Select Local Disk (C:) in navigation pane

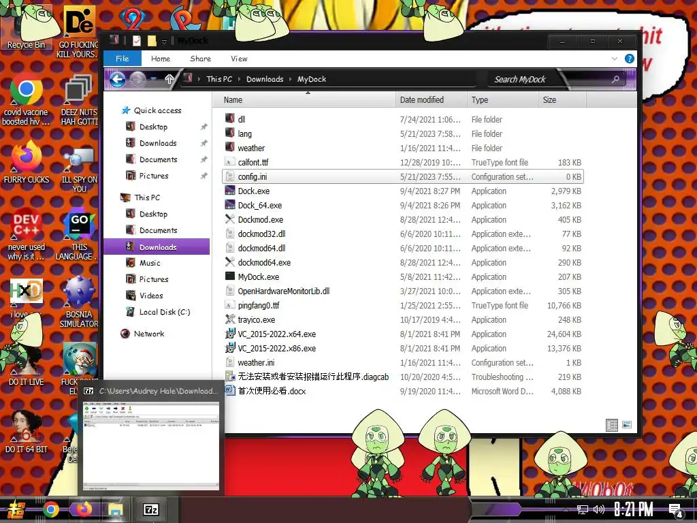point(165,312)
